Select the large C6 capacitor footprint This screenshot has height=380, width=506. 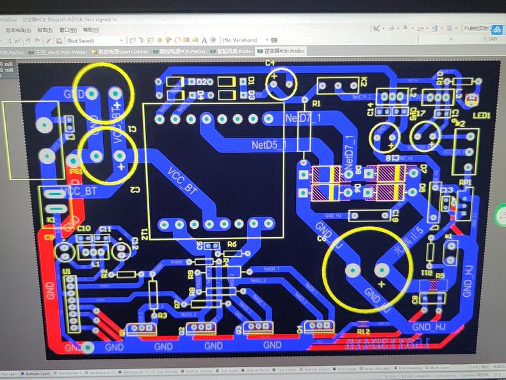click(x=368, y=270)
